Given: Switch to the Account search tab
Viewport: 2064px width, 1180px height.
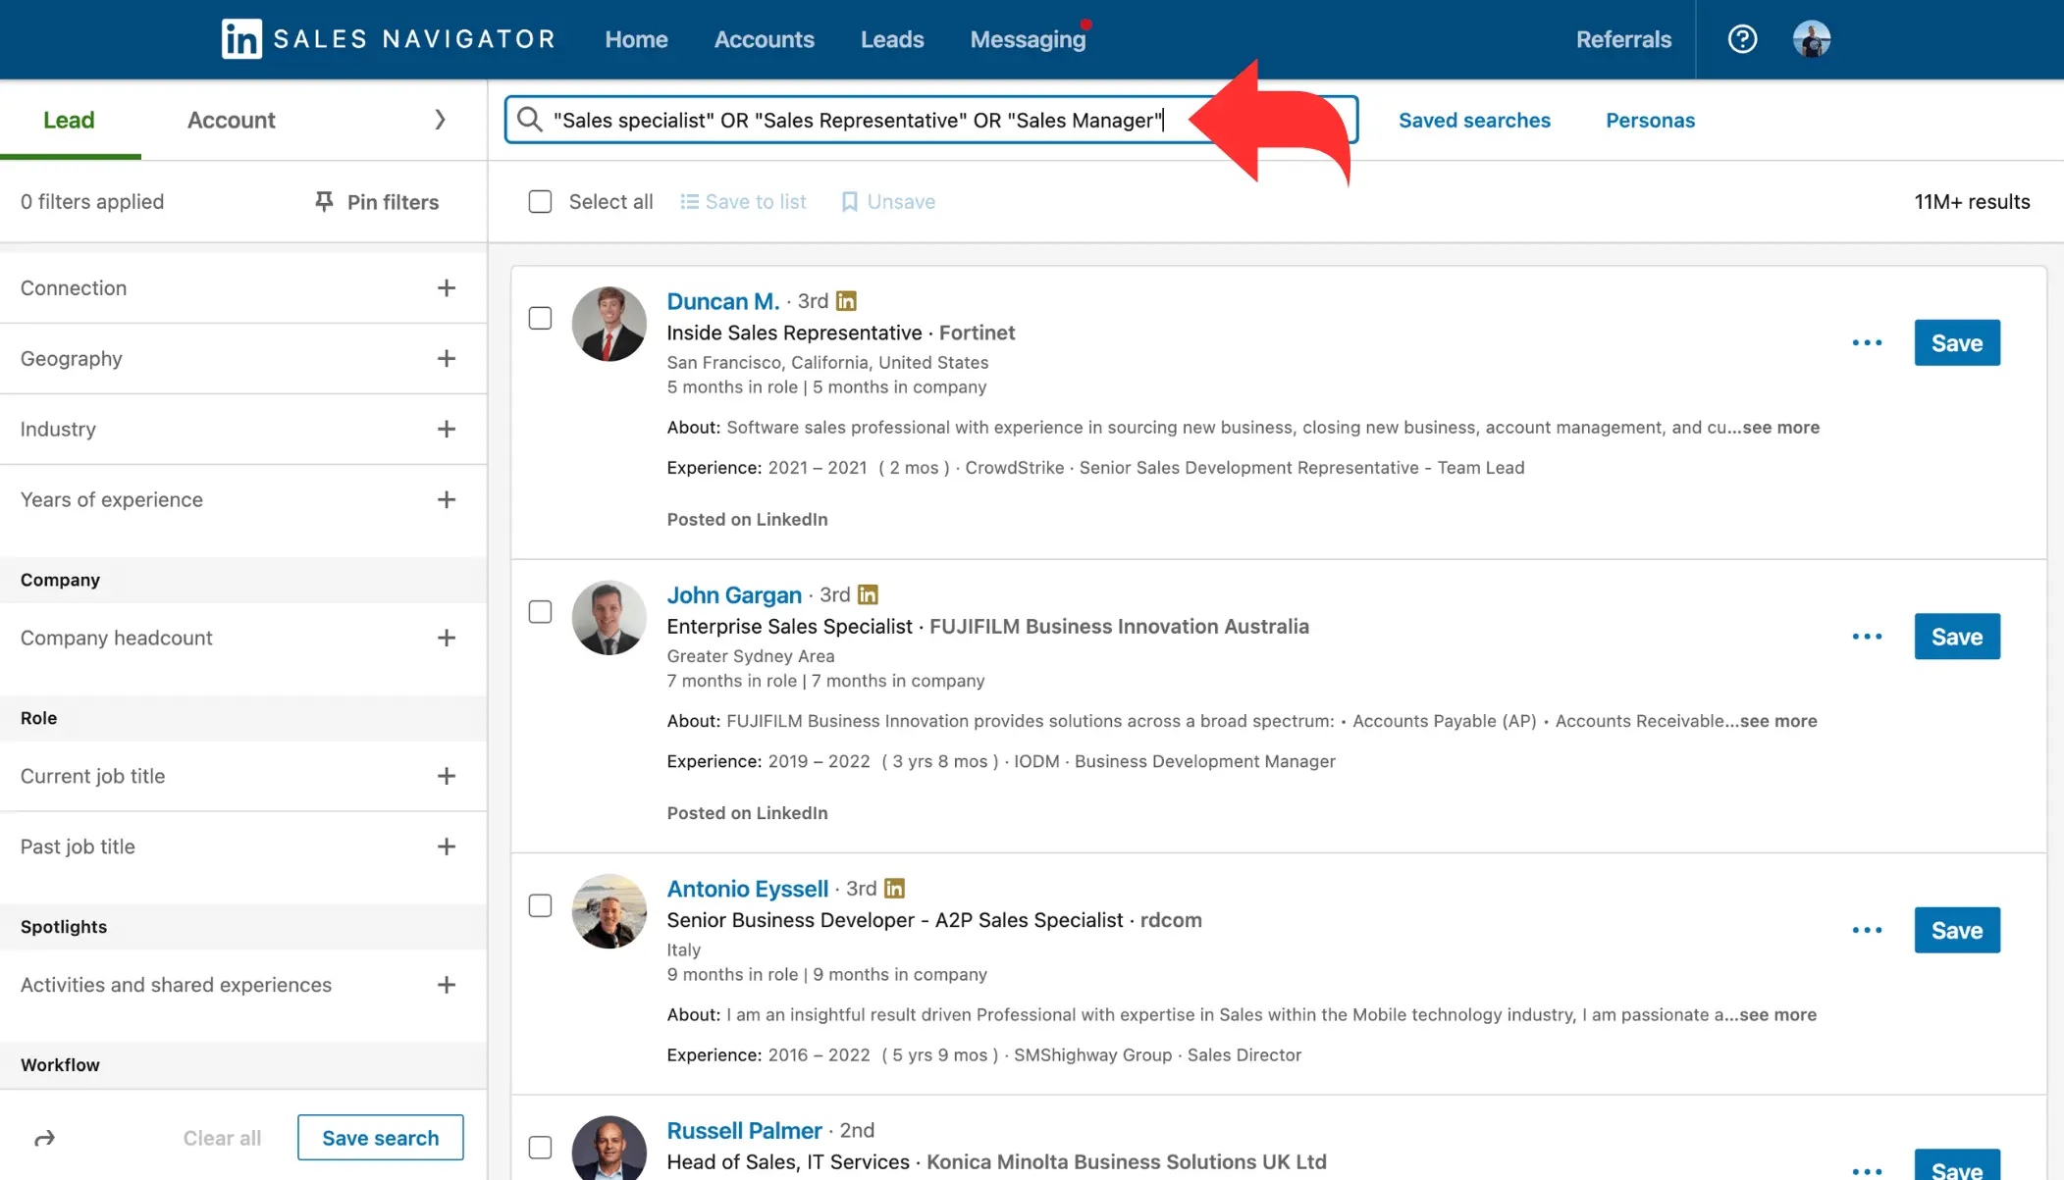Looking at the screenshot, I should click(x=231, y=119).
